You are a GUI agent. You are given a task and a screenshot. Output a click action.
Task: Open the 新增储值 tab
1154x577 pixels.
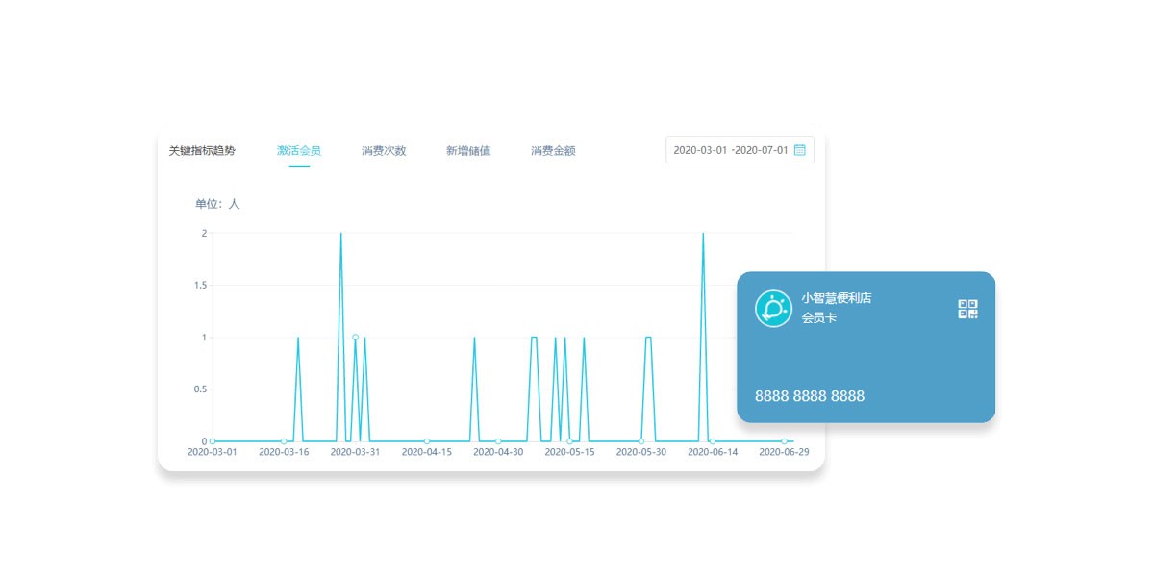[468, 151]
